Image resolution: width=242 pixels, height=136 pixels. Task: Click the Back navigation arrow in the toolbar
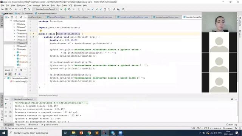point(16,9)
